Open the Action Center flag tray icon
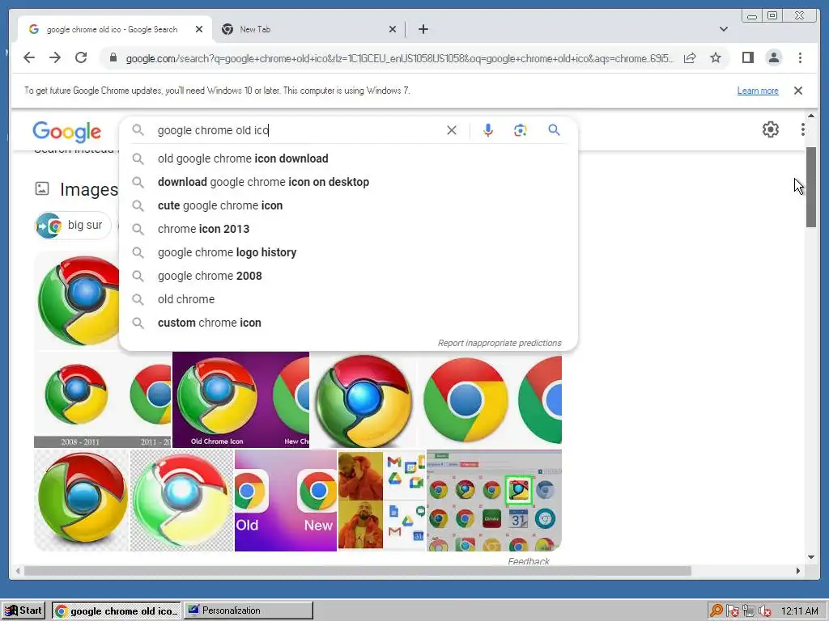Viewport: 829px width, 621px height. (x=732, y=611)
